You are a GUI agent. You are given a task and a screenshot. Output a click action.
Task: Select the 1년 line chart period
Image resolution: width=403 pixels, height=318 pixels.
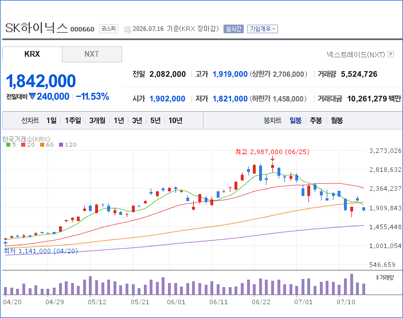coord(119,120)
